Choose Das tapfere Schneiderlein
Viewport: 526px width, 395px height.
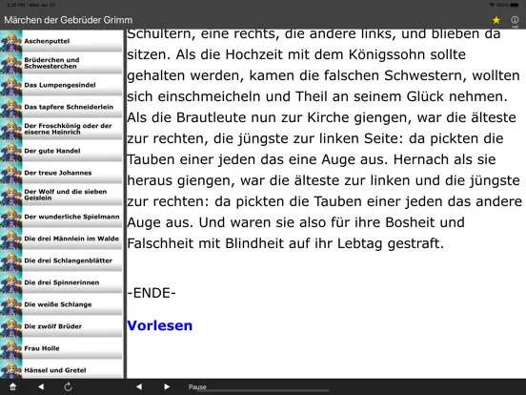62,107
